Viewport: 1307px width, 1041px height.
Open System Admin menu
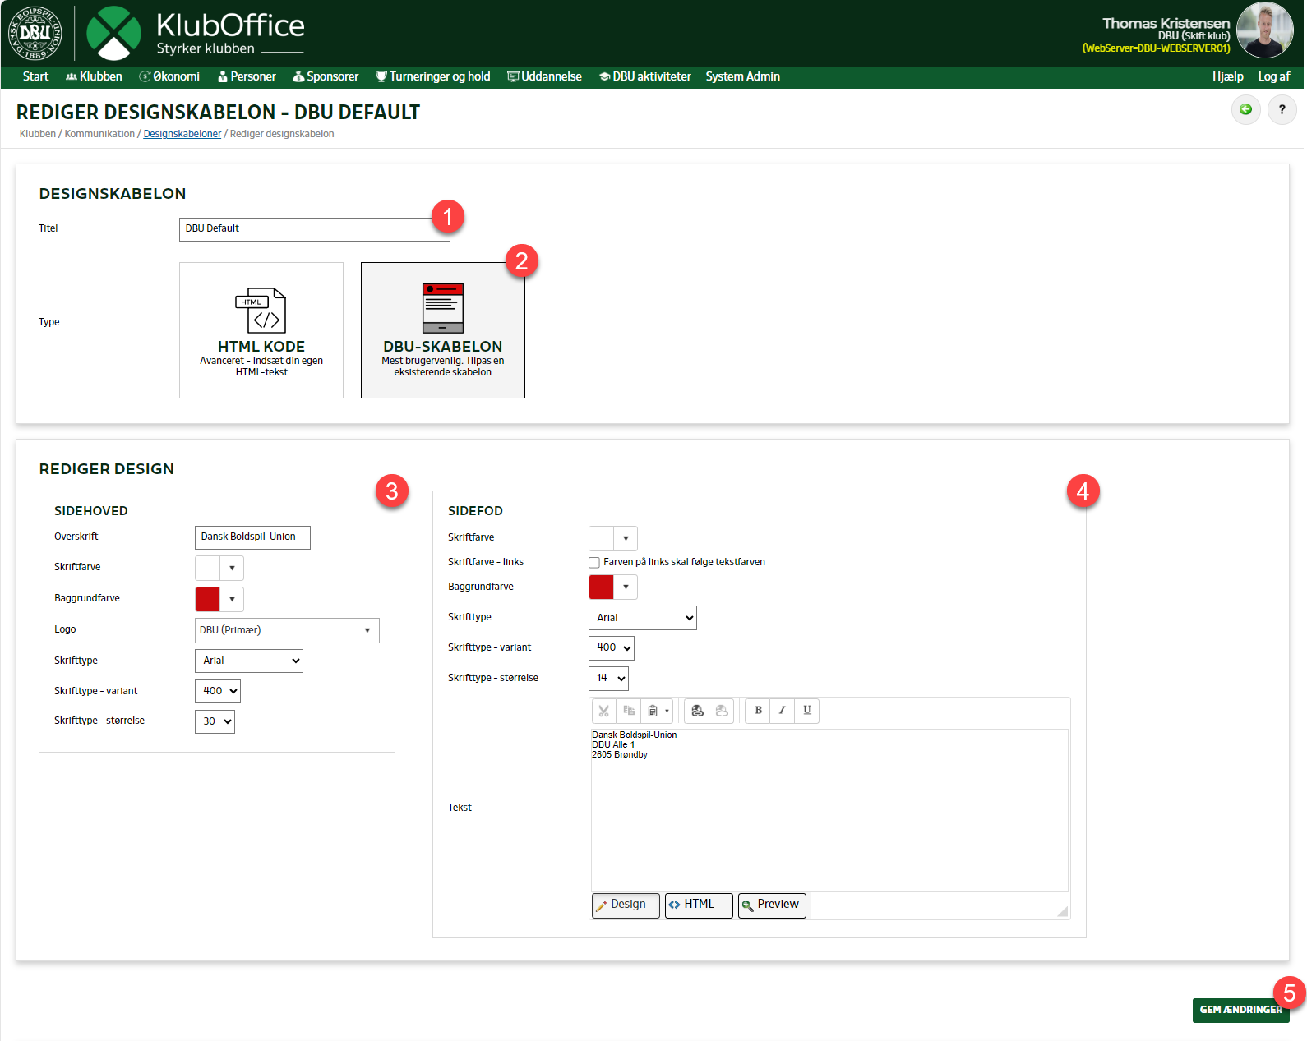click(x=742, y=76)
